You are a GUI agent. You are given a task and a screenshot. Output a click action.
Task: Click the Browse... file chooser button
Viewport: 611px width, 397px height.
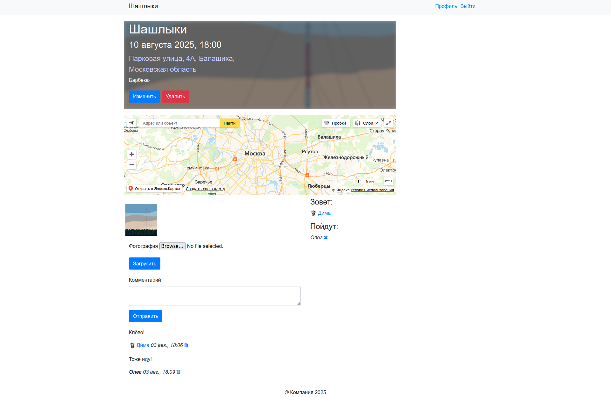pyautogui.click(x=172, y=246)
